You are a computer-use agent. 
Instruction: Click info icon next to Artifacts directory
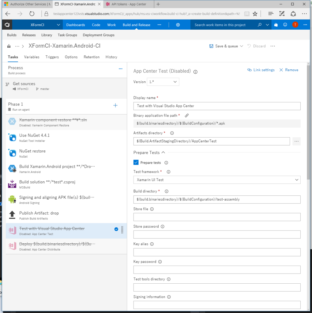pyautogui.click(x=172, y=133)
